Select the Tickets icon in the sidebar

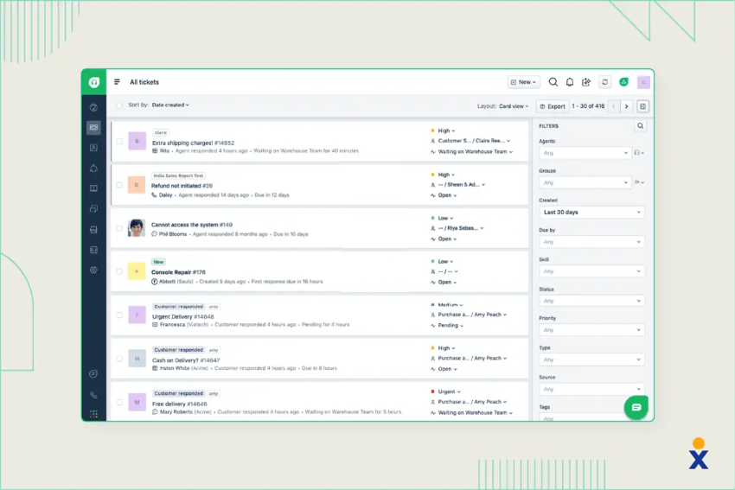coord(93,127)
